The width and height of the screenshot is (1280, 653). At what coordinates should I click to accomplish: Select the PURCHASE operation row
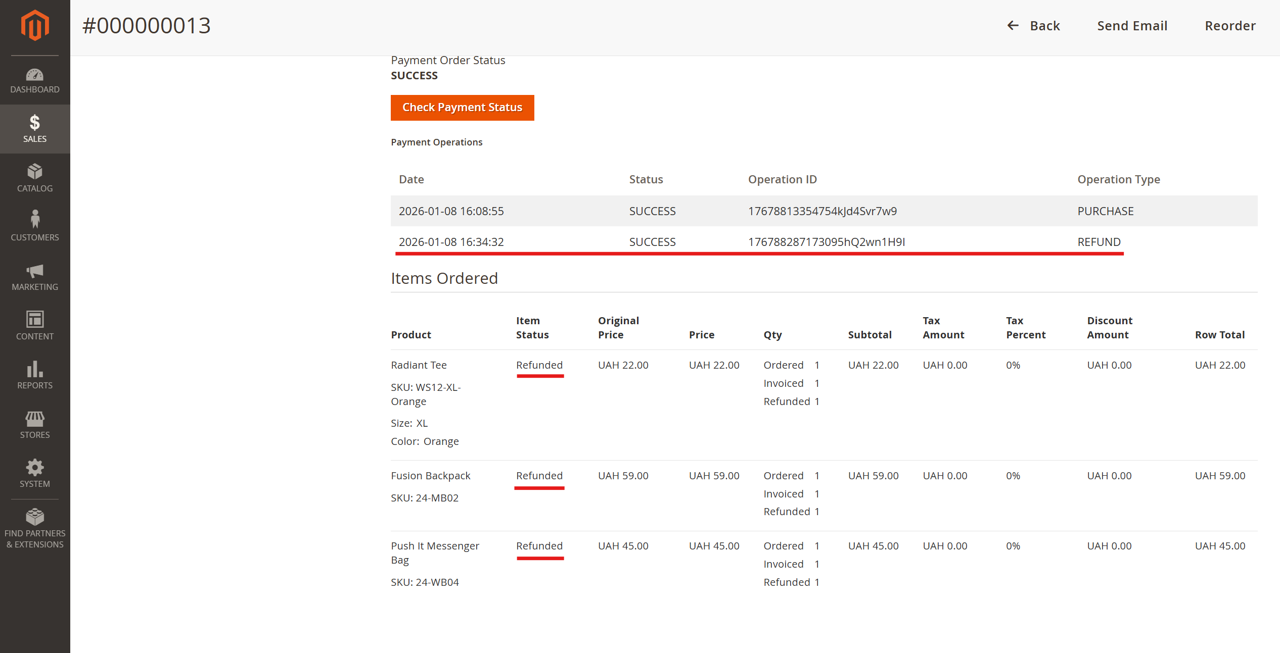click(824, 211)
